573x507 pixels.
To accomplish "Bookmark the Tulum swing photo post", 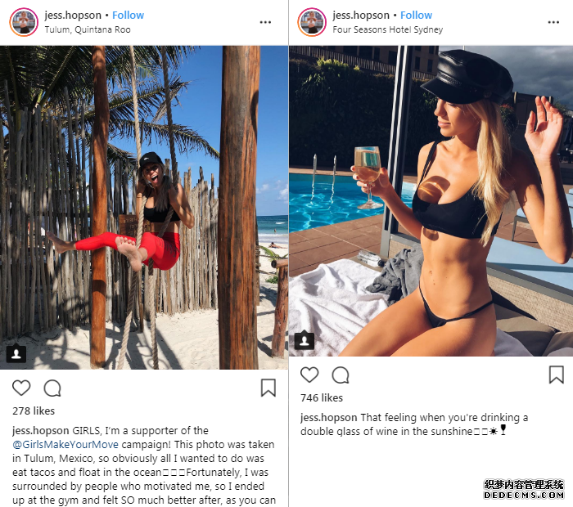I will [268, 388].
